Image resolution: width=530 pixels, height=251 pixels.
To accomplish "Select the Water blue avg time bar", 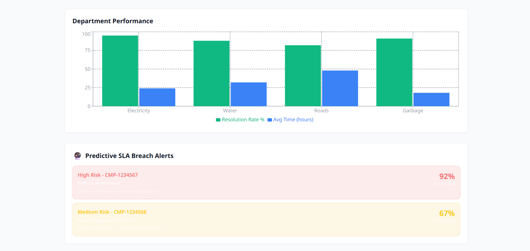I will (x=248, y=94).
